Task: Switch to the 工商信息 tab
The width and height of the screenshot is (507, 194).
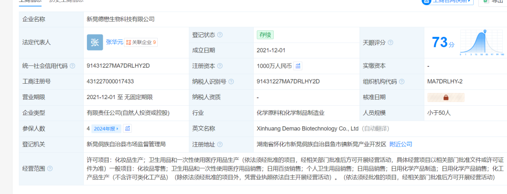Action: point(30,1)
